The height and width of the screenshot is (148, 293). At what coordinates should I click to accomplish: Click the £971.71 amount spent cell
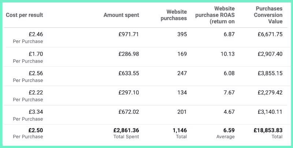click(129, 34)
